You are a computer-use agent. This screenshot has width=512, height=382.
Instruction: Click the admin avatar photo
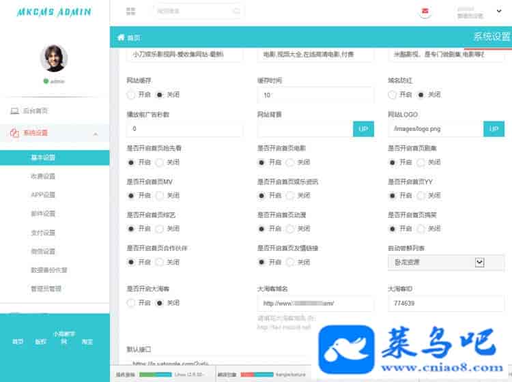(54, 59)
